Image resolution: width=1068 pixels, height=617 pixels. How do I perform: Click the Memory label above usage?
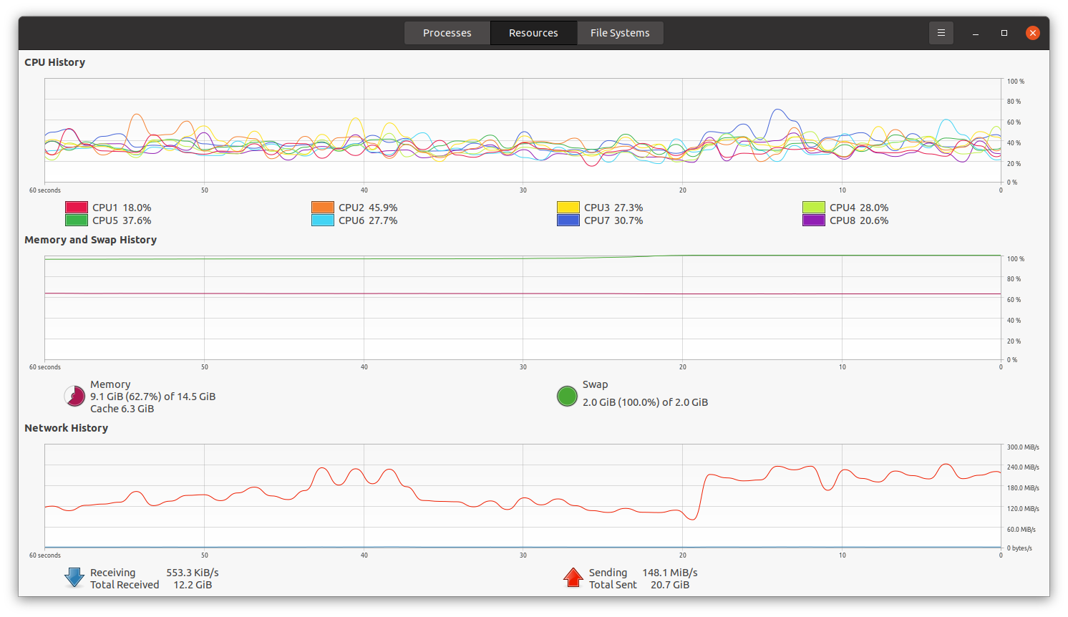110,384
